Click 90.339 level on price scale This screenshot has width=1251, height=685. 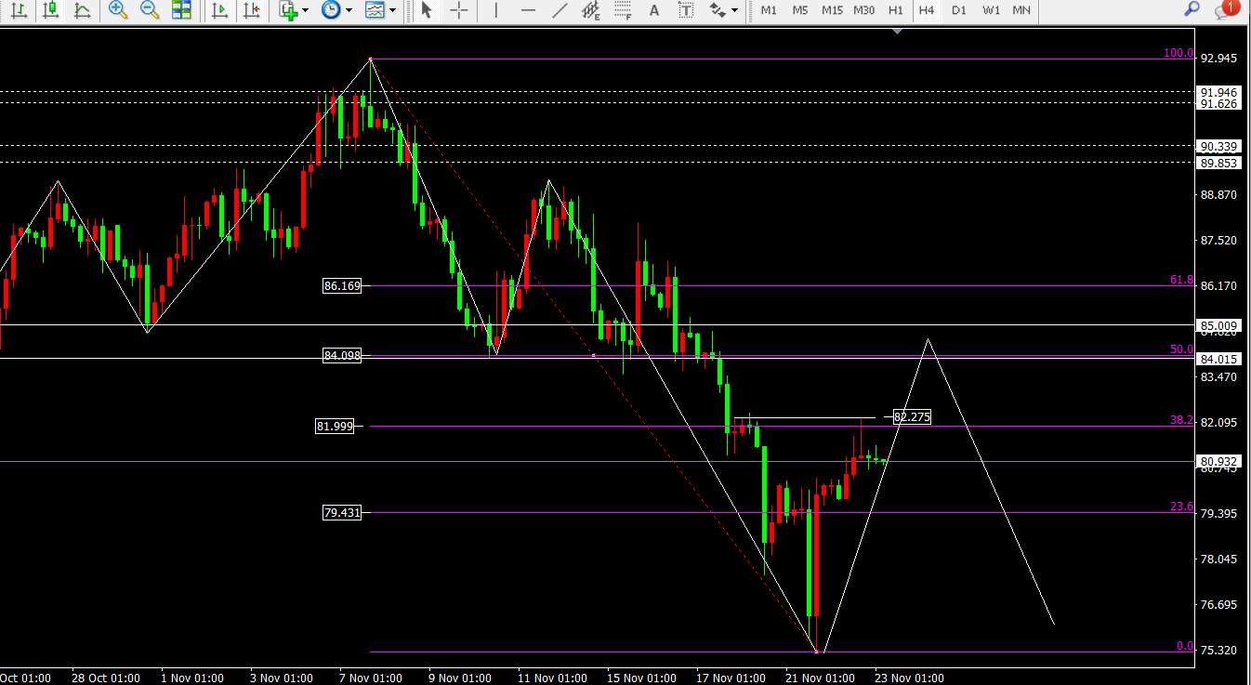tap(1218, 146)
